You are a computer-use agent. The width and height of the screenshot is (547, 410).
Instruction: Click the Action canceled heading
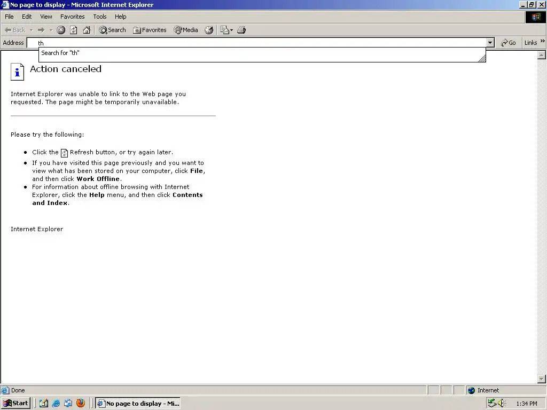tap(66, 69)
